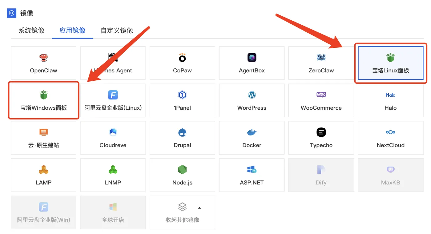The height and width of the screenshot is (234, 431).
Task: Click the blue 镜像 section icon
Action: [x=12, y=13]
